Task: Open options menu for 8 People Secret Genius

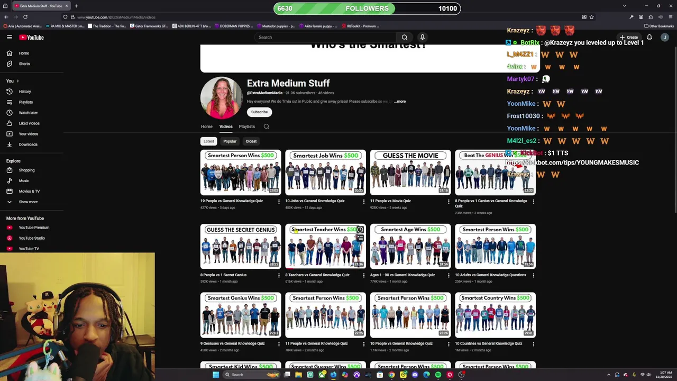Action: click(x=279, y=275)
